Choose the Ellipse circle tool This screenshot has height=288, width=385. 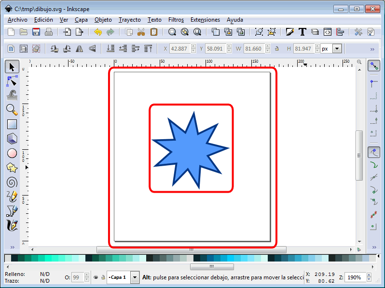[x=12, y=153]
